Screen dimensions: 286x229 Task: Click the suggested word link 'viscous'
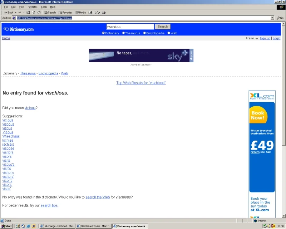point(8,124)
